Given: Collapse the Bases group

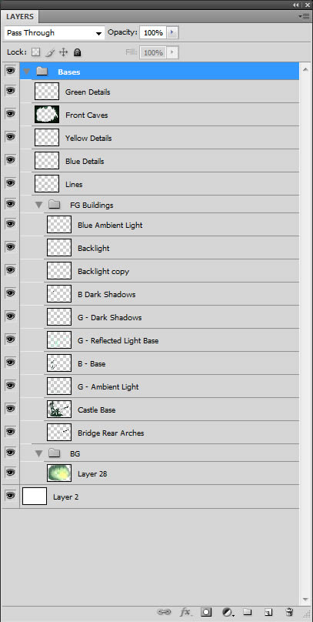Looking at the screenshot, I should 27,72.
